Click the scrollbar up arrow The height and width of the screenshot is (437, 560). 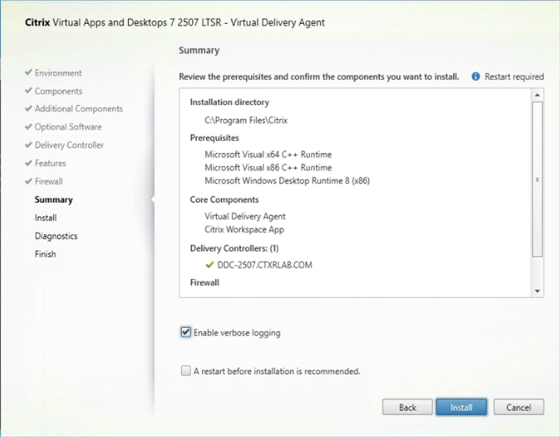[x=537, y=94]
